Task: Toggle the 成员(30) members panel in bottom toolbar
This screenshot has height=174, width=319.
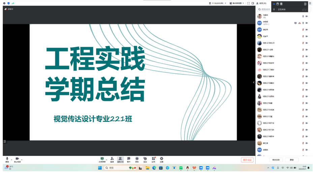Action: tap(120, 159)
